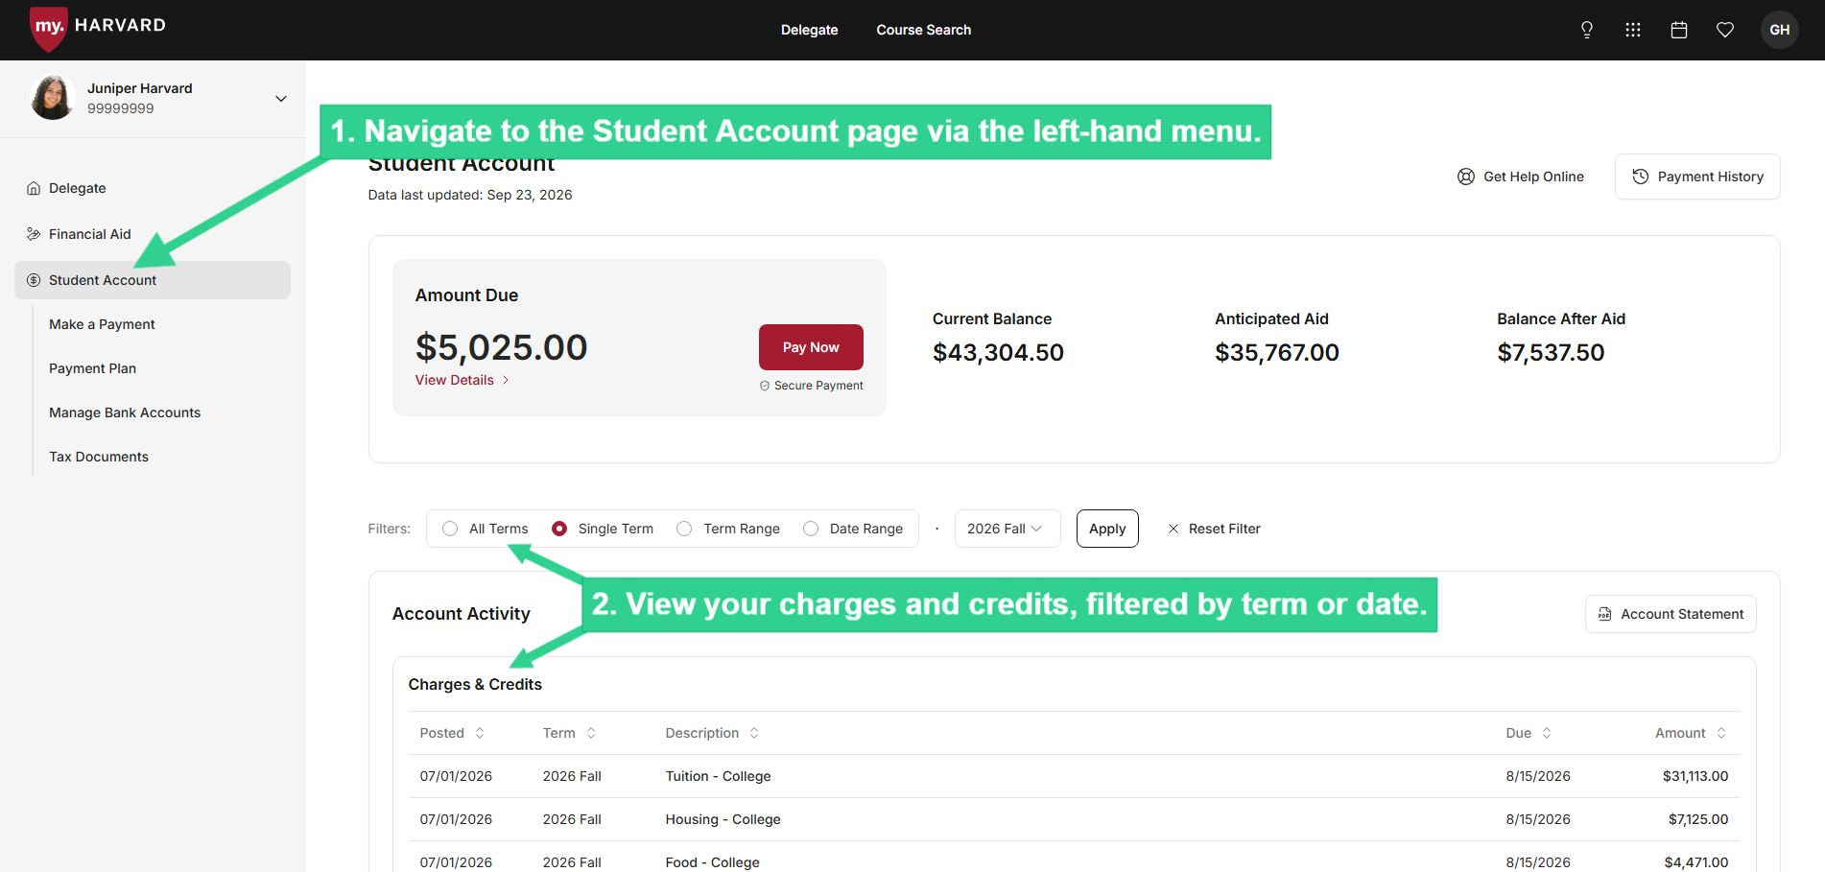The image size is (1825, 872).
Task: Click the Payment History clock icon
Action: pyautogui.click(x=1641, y=177)
